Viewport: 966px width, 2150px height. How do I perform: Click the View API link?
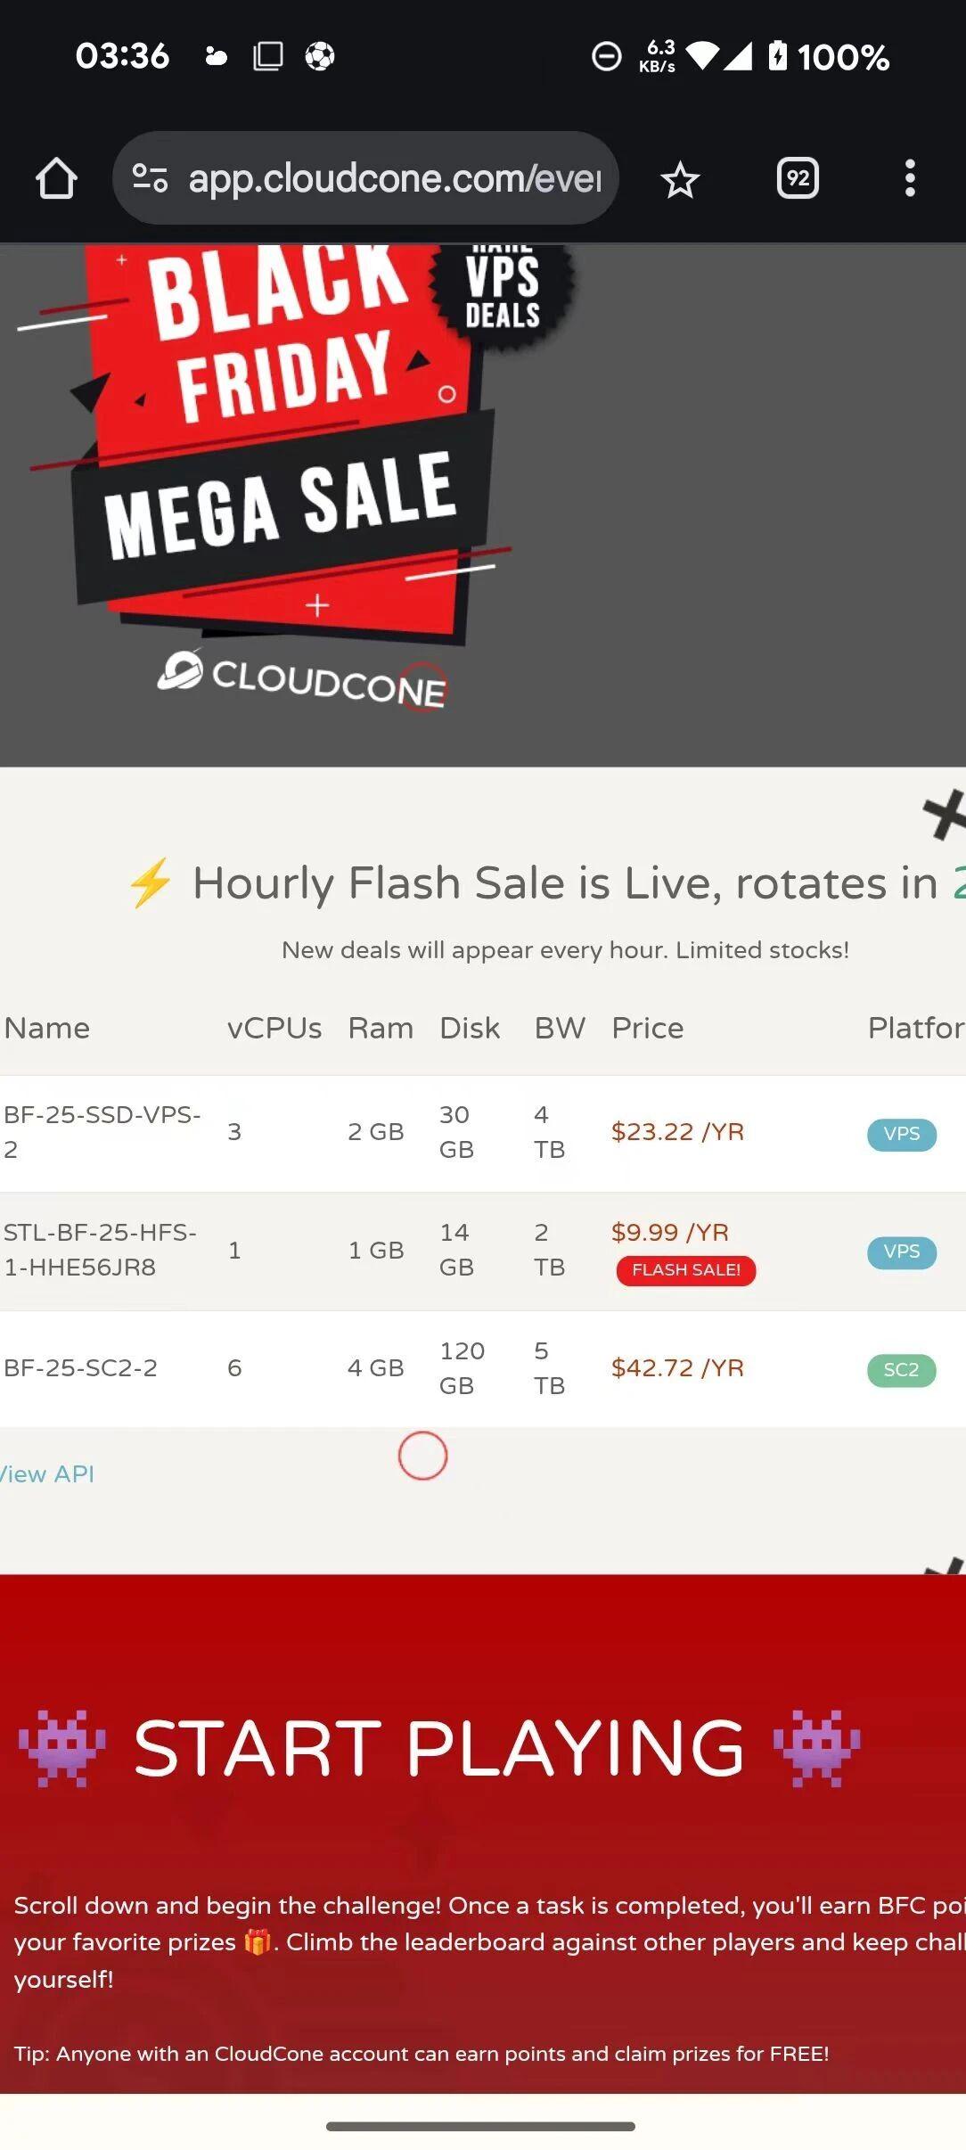tap(48, 1474)
